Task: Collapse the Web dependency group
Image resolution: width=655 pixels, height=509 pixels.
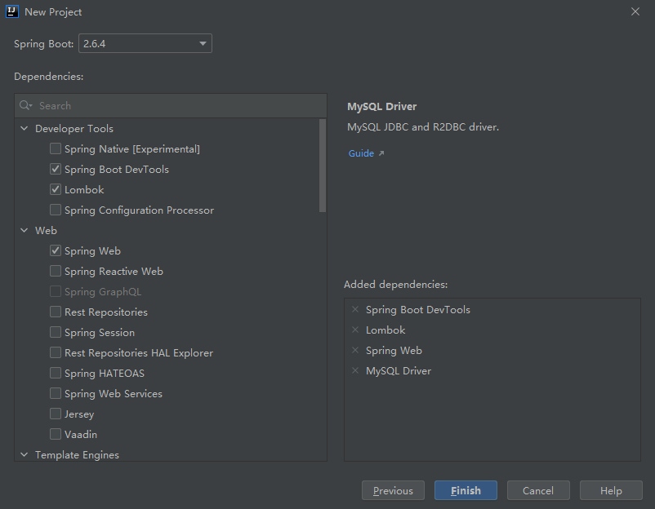Action: [x=24, y=231]
